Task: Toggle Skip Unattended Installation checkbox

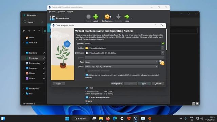Action: (x=86, y=71)
